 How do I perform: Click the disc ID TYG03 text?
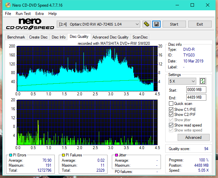click(189, 55)
